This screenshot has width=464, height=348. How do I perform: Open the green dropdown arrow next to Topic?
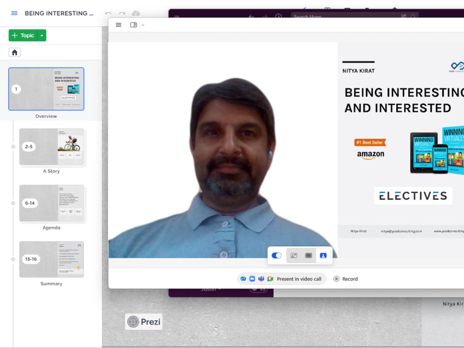(41, 35)
